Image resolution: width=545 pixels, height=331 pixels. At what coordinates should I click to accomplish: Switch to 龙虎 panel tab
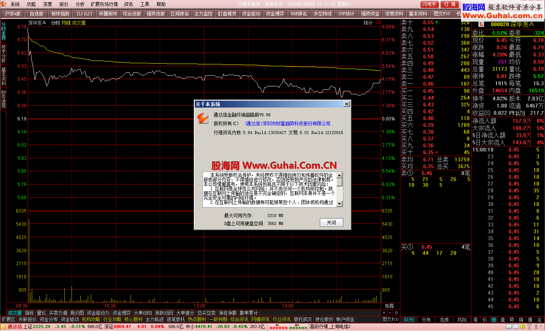coord(444,320)
